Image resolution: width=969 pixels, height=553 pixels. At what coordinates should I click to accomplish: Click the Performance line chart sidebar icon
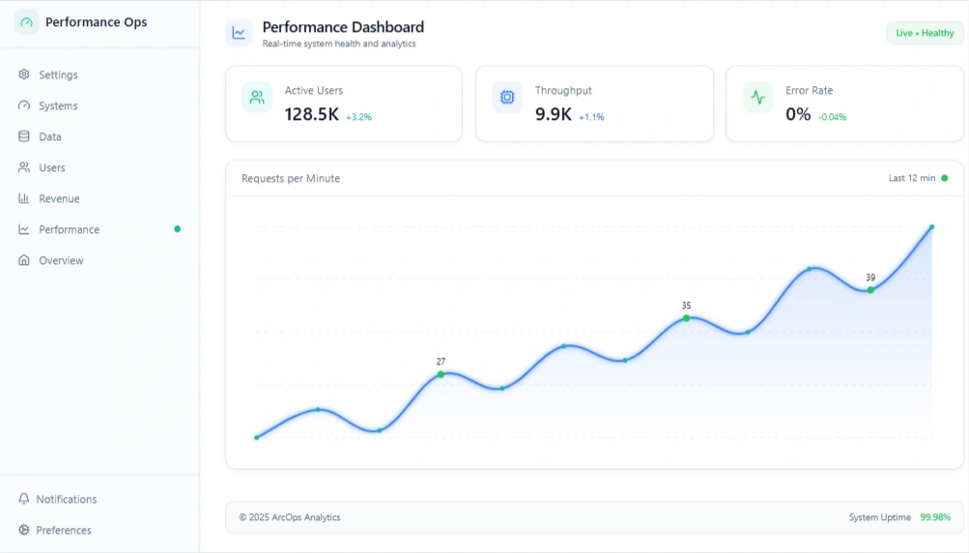point(24,229)
